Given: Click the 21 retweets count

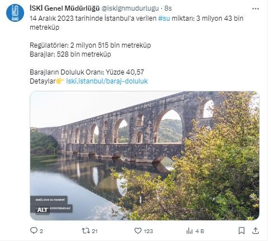Looking at the screenshot, I should tap(95, 231).
